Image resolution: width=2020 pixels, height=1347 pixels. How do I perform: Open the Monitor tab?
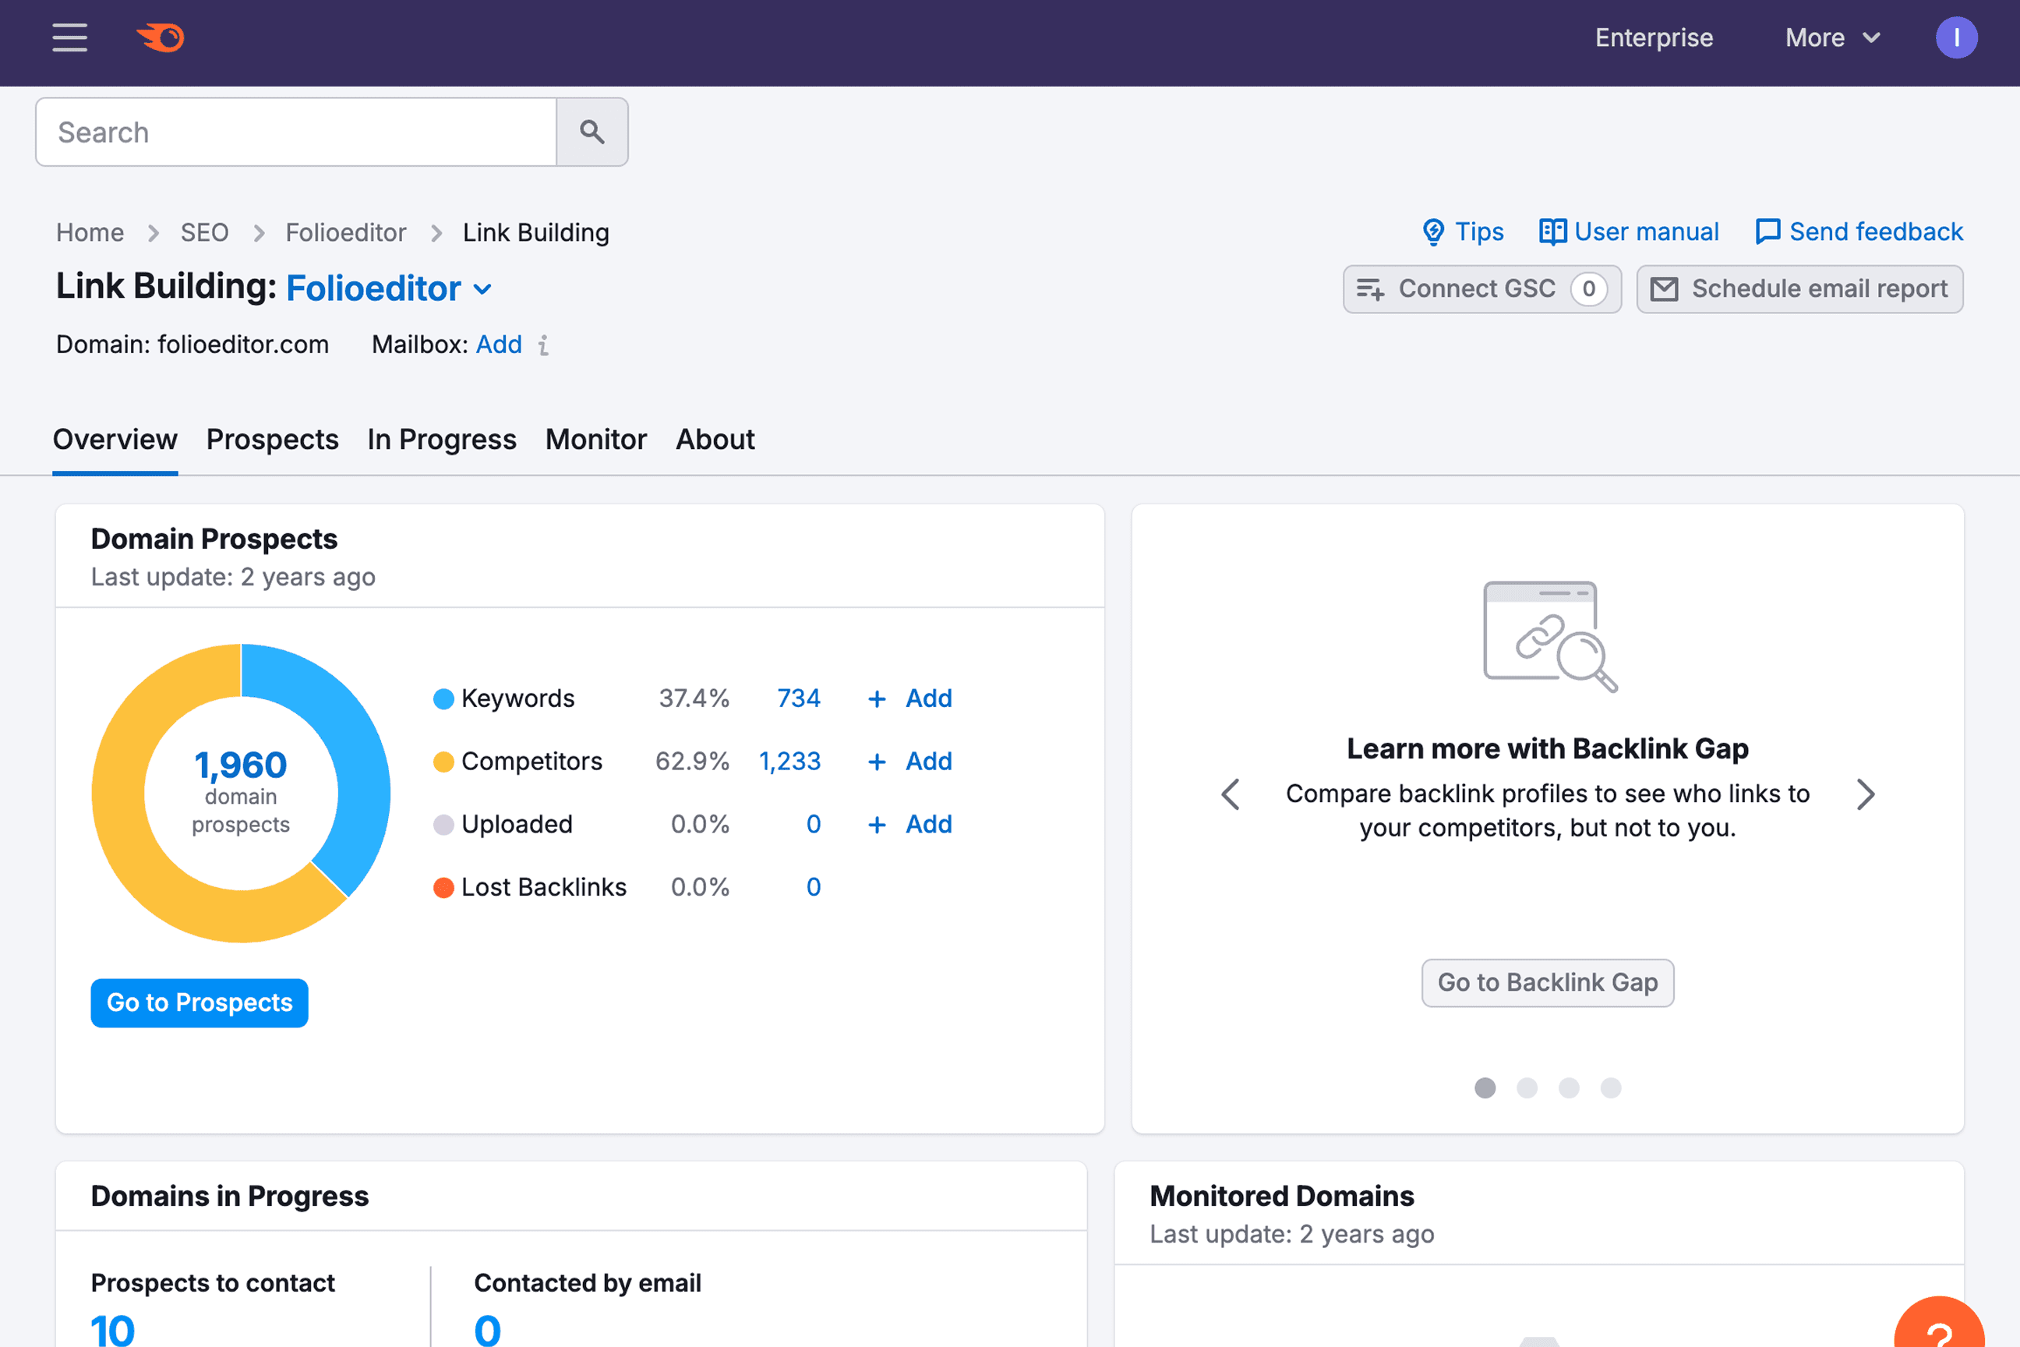[x=595, y=439]
